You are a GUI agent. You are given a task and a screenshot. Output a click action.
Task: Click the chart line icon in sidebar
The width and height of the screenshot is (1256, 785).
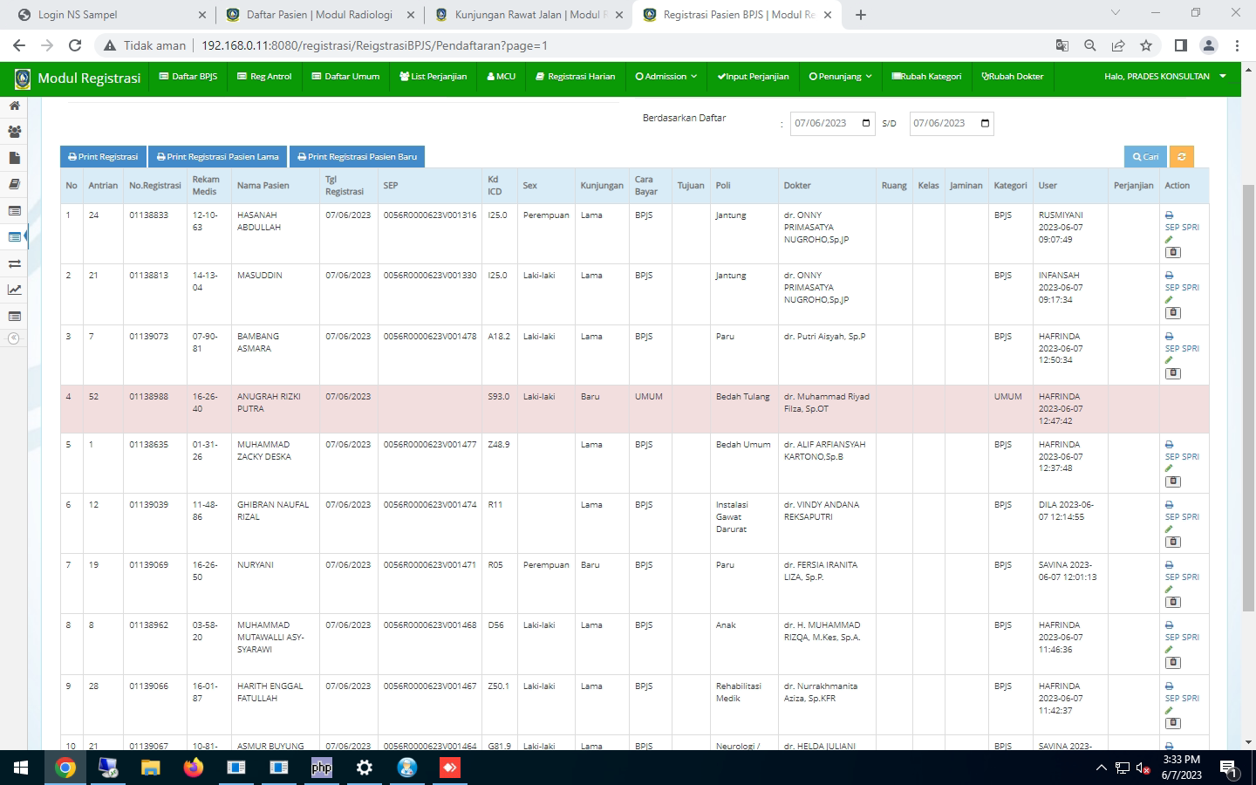coord(14,290)
